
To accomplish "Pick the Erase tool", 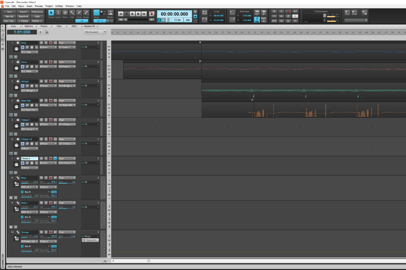I will pos(86,13).
